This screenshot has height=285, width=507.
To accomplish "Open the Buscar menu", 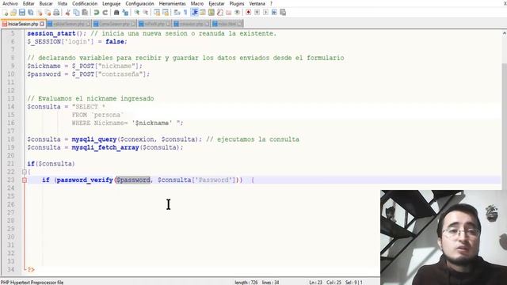I will click(46, 3).
